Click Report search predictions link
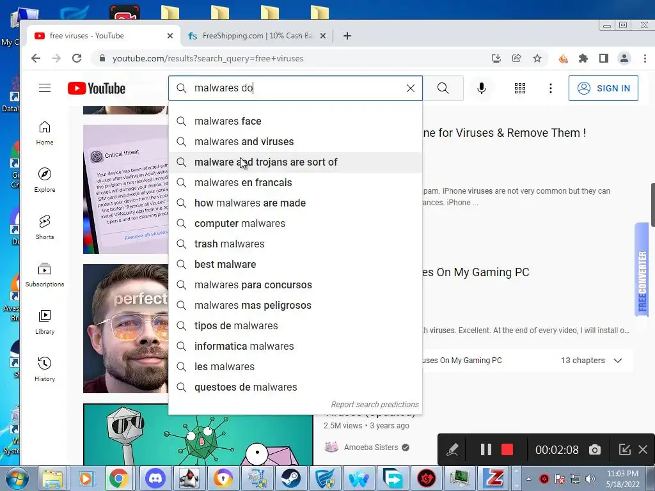 click(375, 405)
